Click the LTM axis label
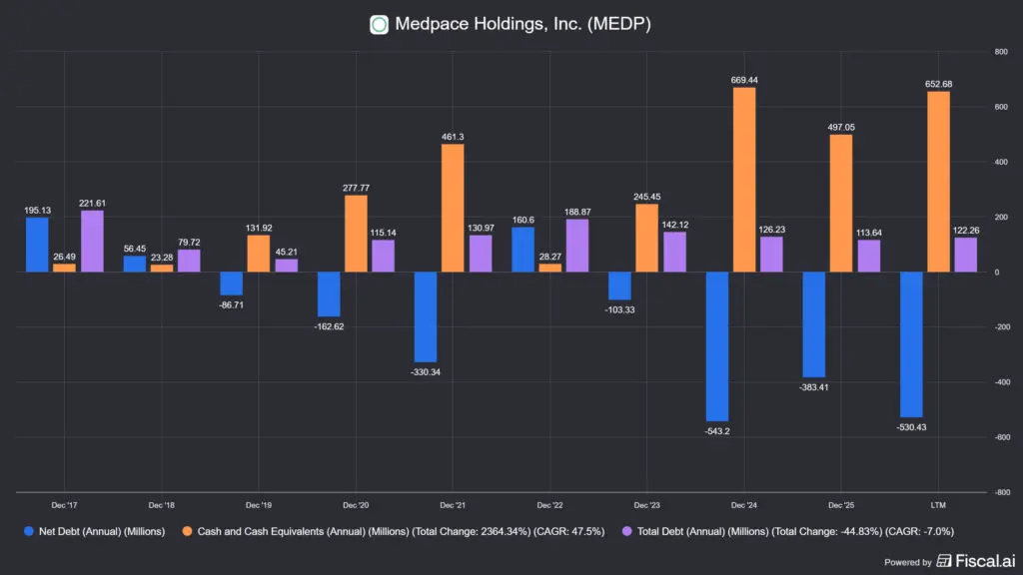1023x575 pixels. pos(938,505)
